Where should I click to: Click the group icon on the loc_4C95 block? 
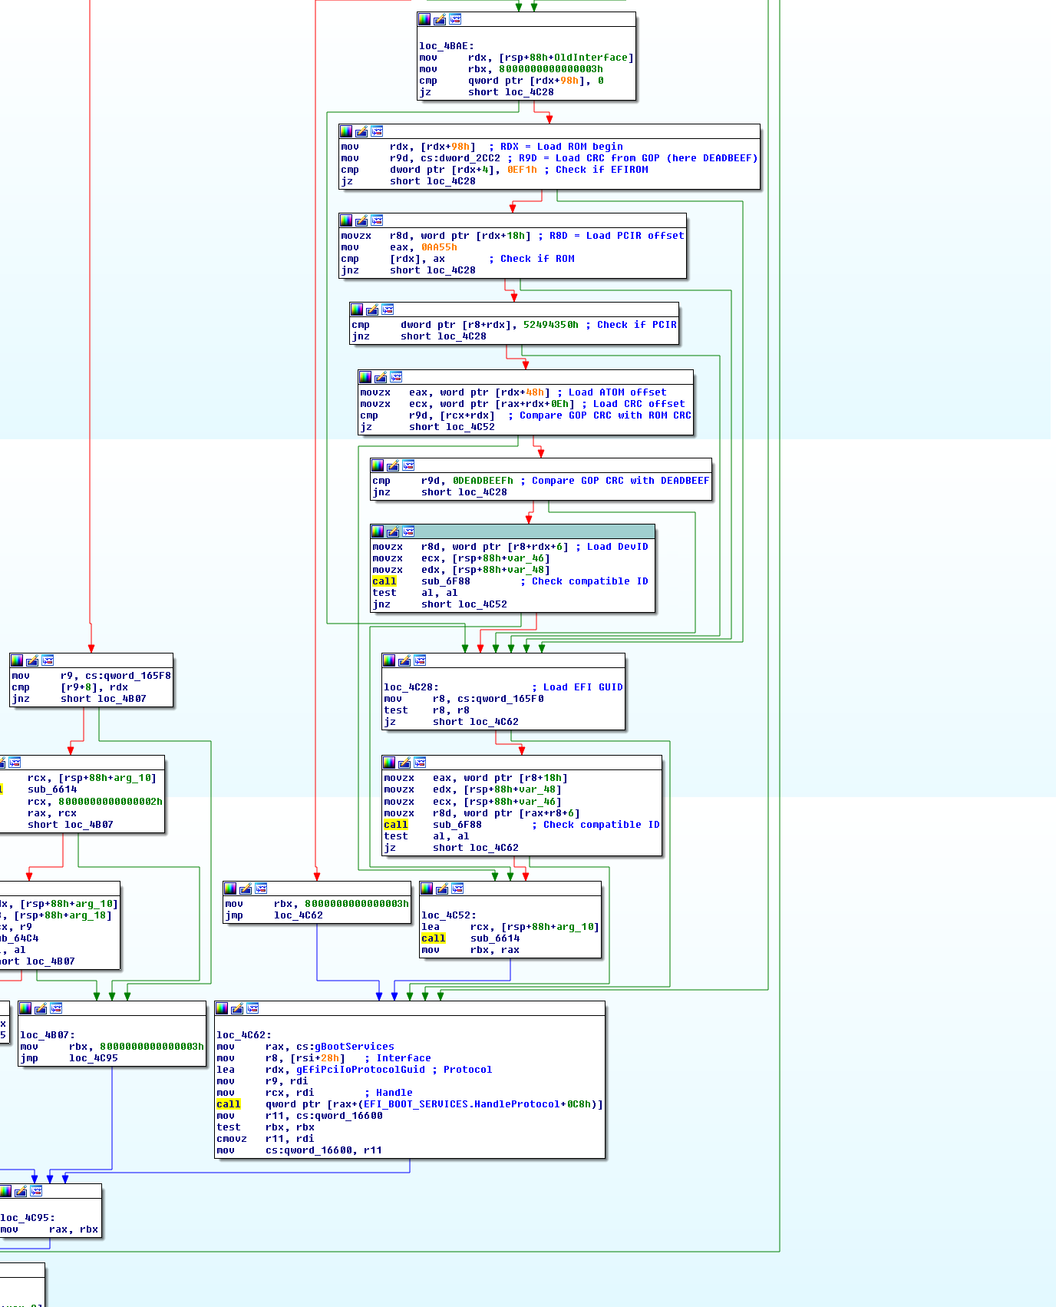36,1191
